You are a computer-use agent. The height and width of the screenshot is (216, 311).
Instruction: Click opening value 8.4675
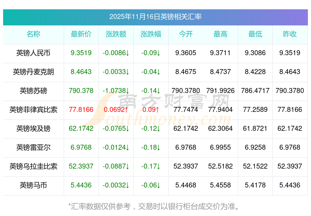point(186,72)
